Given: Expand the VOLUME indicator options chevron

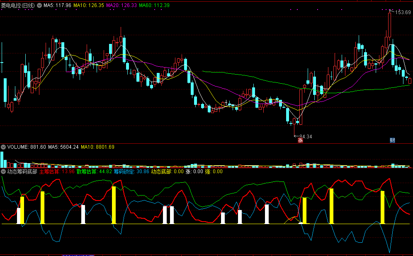Looking at the screenshot, I should 3,147.
